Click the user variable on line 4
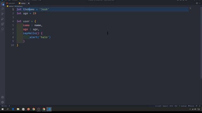Viewport: 202px width, 113px height. pos(26,21)
